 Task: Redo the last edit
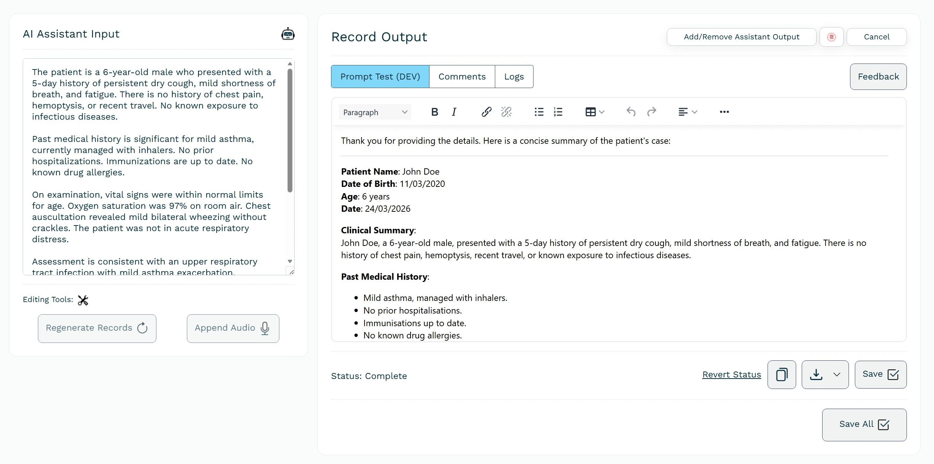[x=652, y=112]
